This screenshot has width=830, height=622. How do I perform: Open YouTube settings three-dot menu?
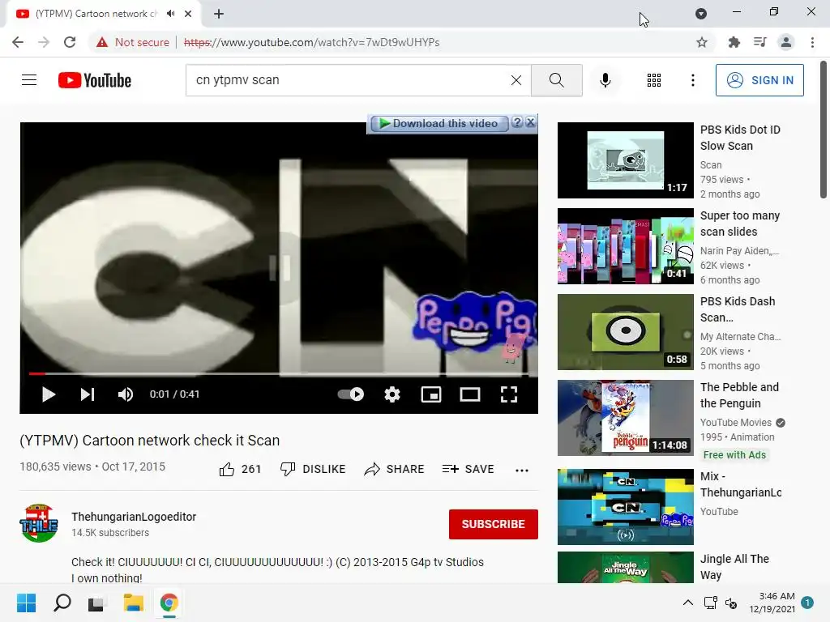pyautogui.click(x=692, y=80)
